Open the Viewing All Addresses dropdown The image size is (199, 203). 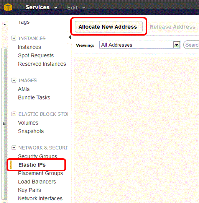pos(140,45)
